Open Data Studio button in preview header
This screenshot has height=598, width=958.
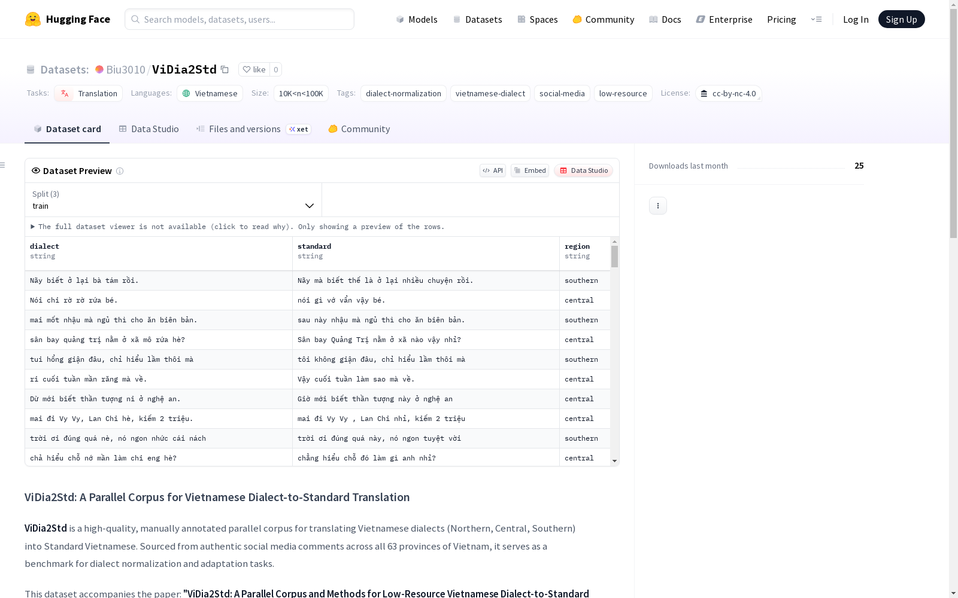click(x=583, y=170)
